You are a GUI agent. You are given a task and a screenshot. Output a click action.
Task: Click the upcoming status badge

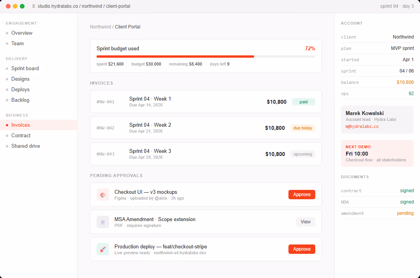(x=303, y=154)
